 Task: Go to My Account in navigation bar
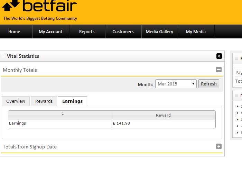coord(50,31)
